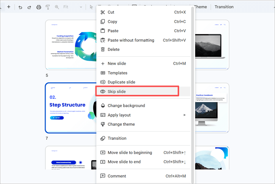
Task: Select slide 7 Step Structure thumbnail
Action: click(71, 108)
